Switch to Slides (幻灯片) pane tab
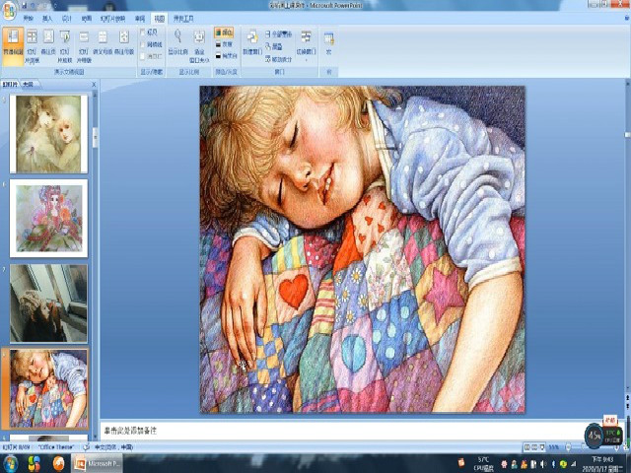Image resolution: width=631 pixels, height=473 pixels. click(x=10, y=85)
